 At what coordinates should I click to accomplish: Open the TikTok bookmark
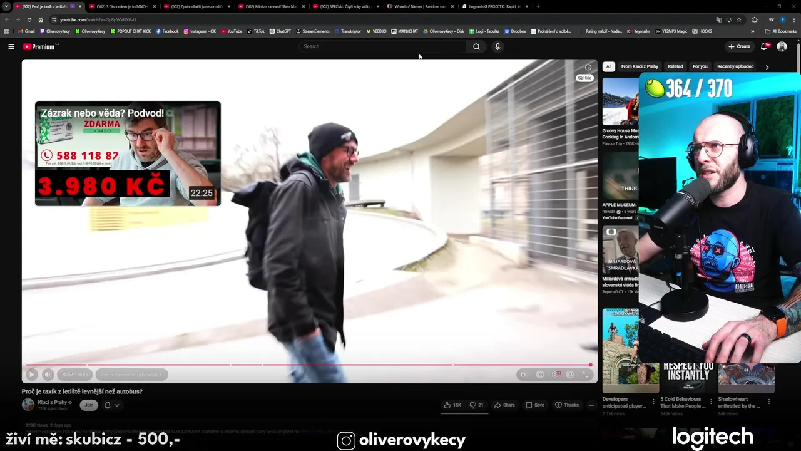(x=256, y=31)
